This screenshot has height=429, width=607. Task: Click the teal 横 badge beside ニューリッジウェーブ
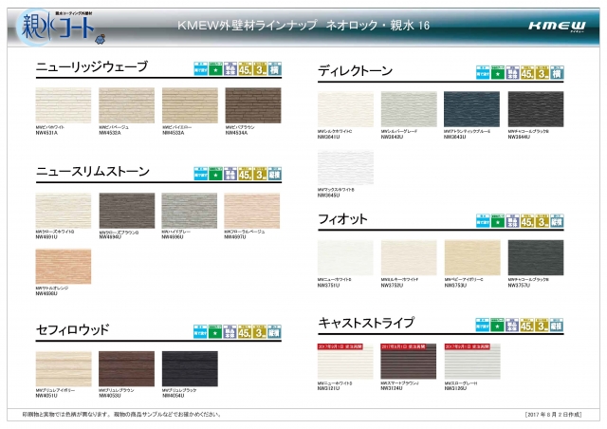(274, 68)
